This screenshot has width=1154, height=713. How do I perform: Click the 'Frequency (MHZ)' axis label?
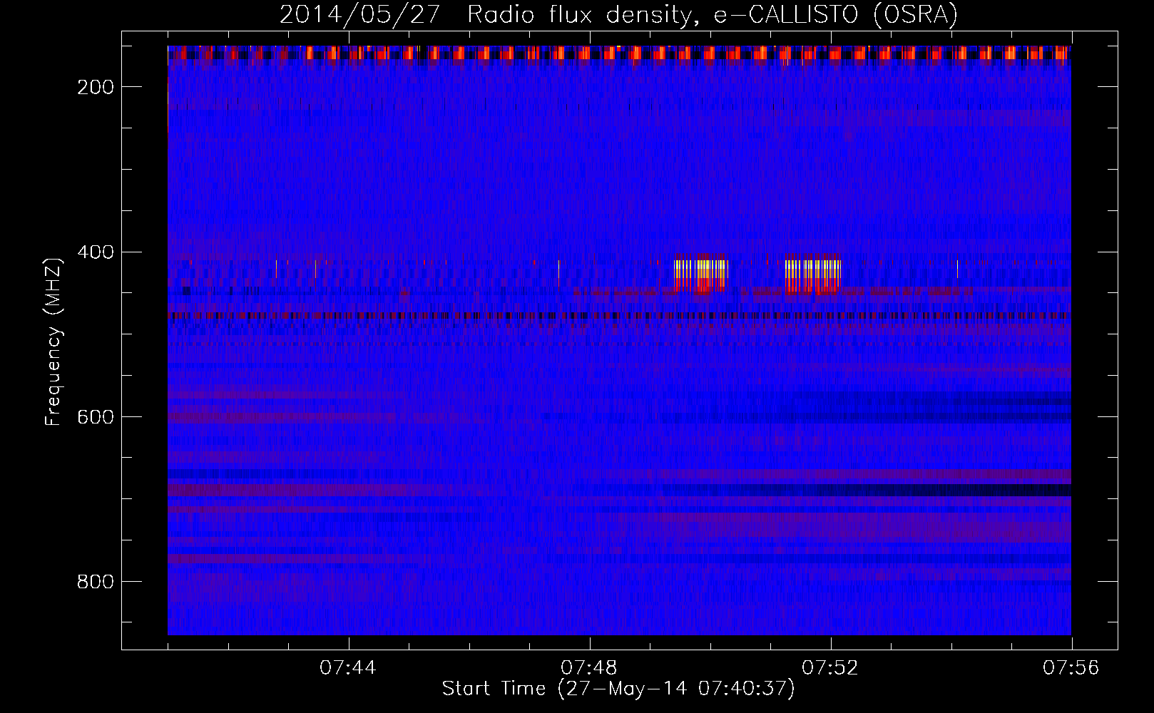tap(53, 342)
